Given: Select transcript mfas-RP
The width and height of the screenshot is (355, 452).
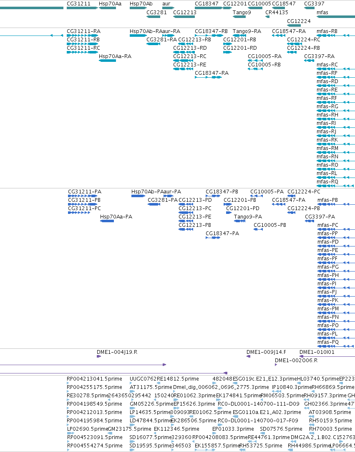Looking at the screenshot, I should pyautogui.click(x=327, y=73).
